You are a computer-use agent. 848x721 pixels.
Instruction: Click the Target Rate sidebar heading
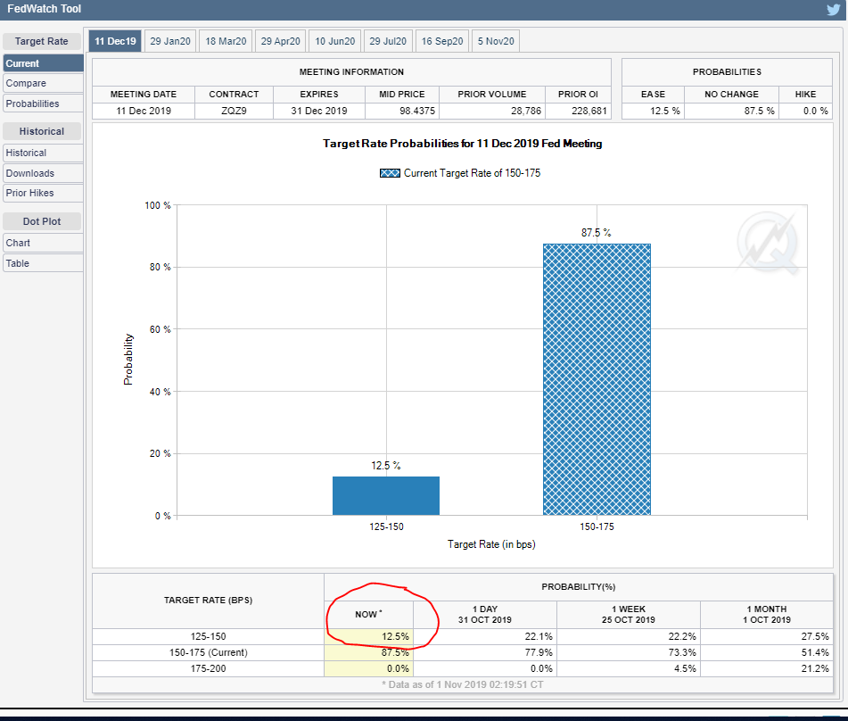[42, 41]
